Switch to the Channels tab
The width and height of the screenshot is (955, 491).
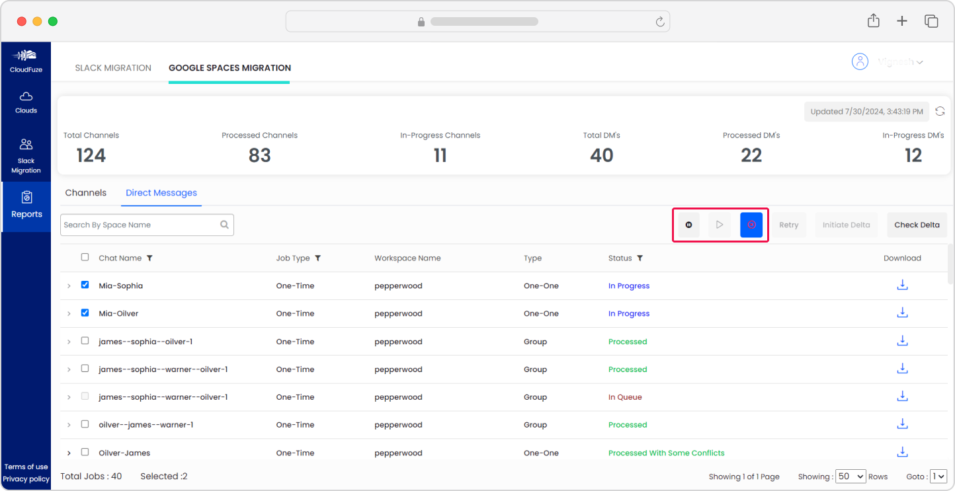click(x=86, y=193)
